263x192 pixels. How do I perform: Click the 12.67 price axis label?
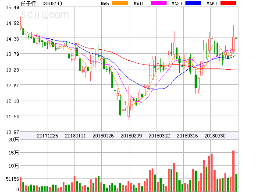(13, 86)
